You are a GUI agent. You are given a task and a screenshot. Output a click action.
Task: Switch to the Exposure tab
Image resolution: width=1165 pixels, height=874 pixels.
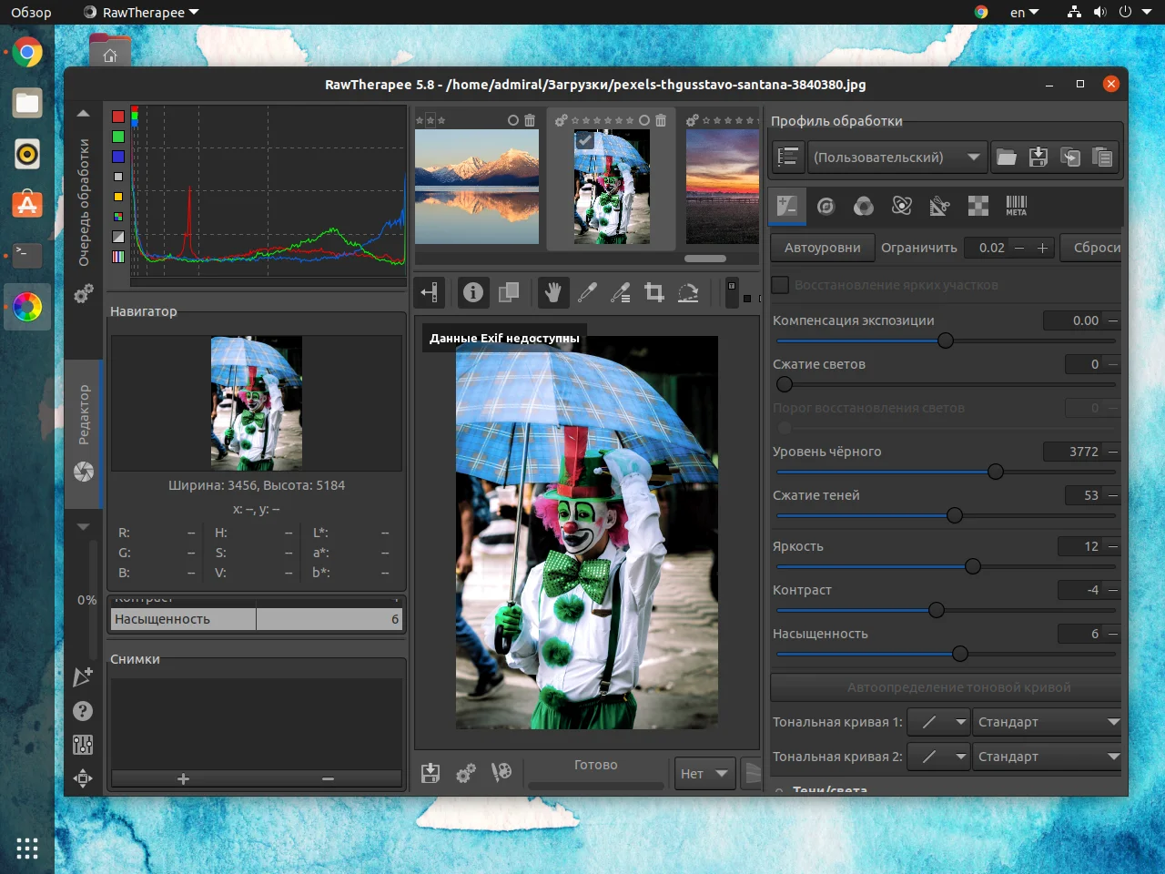click(x=787, y=206)
